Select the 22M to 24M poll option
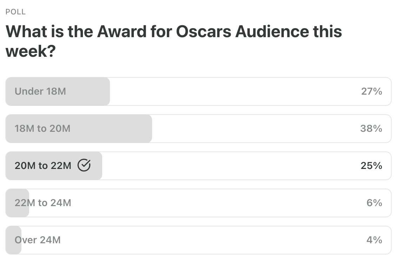Image resolution: width=399 pixels, height=265 pixels. (43, 203)
